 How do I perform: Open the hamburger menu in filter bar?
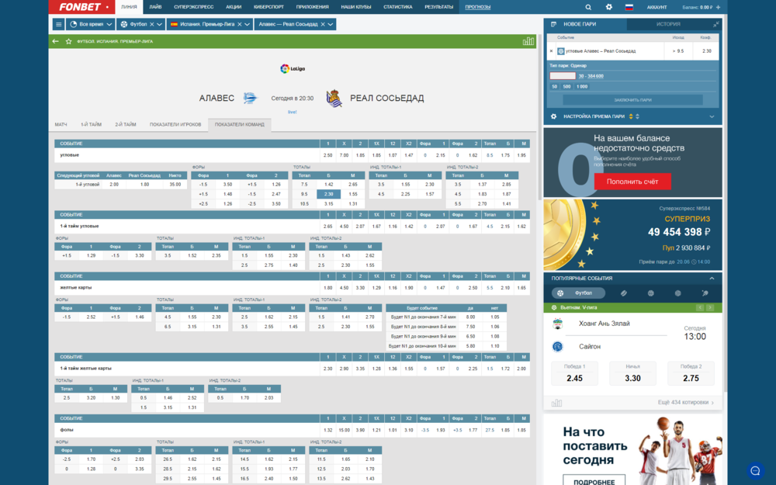[58, 24]
